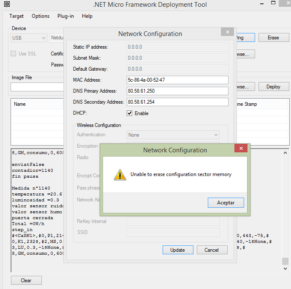
Task: Click the warning icon in error dialog
Action: [x=120, y=174]
